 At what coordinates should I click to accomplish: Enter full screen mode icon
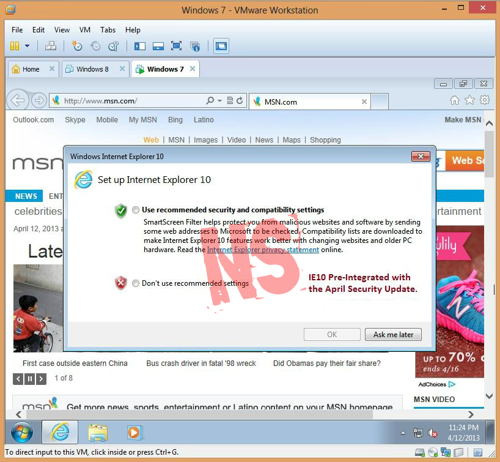(x=176, y=46)
